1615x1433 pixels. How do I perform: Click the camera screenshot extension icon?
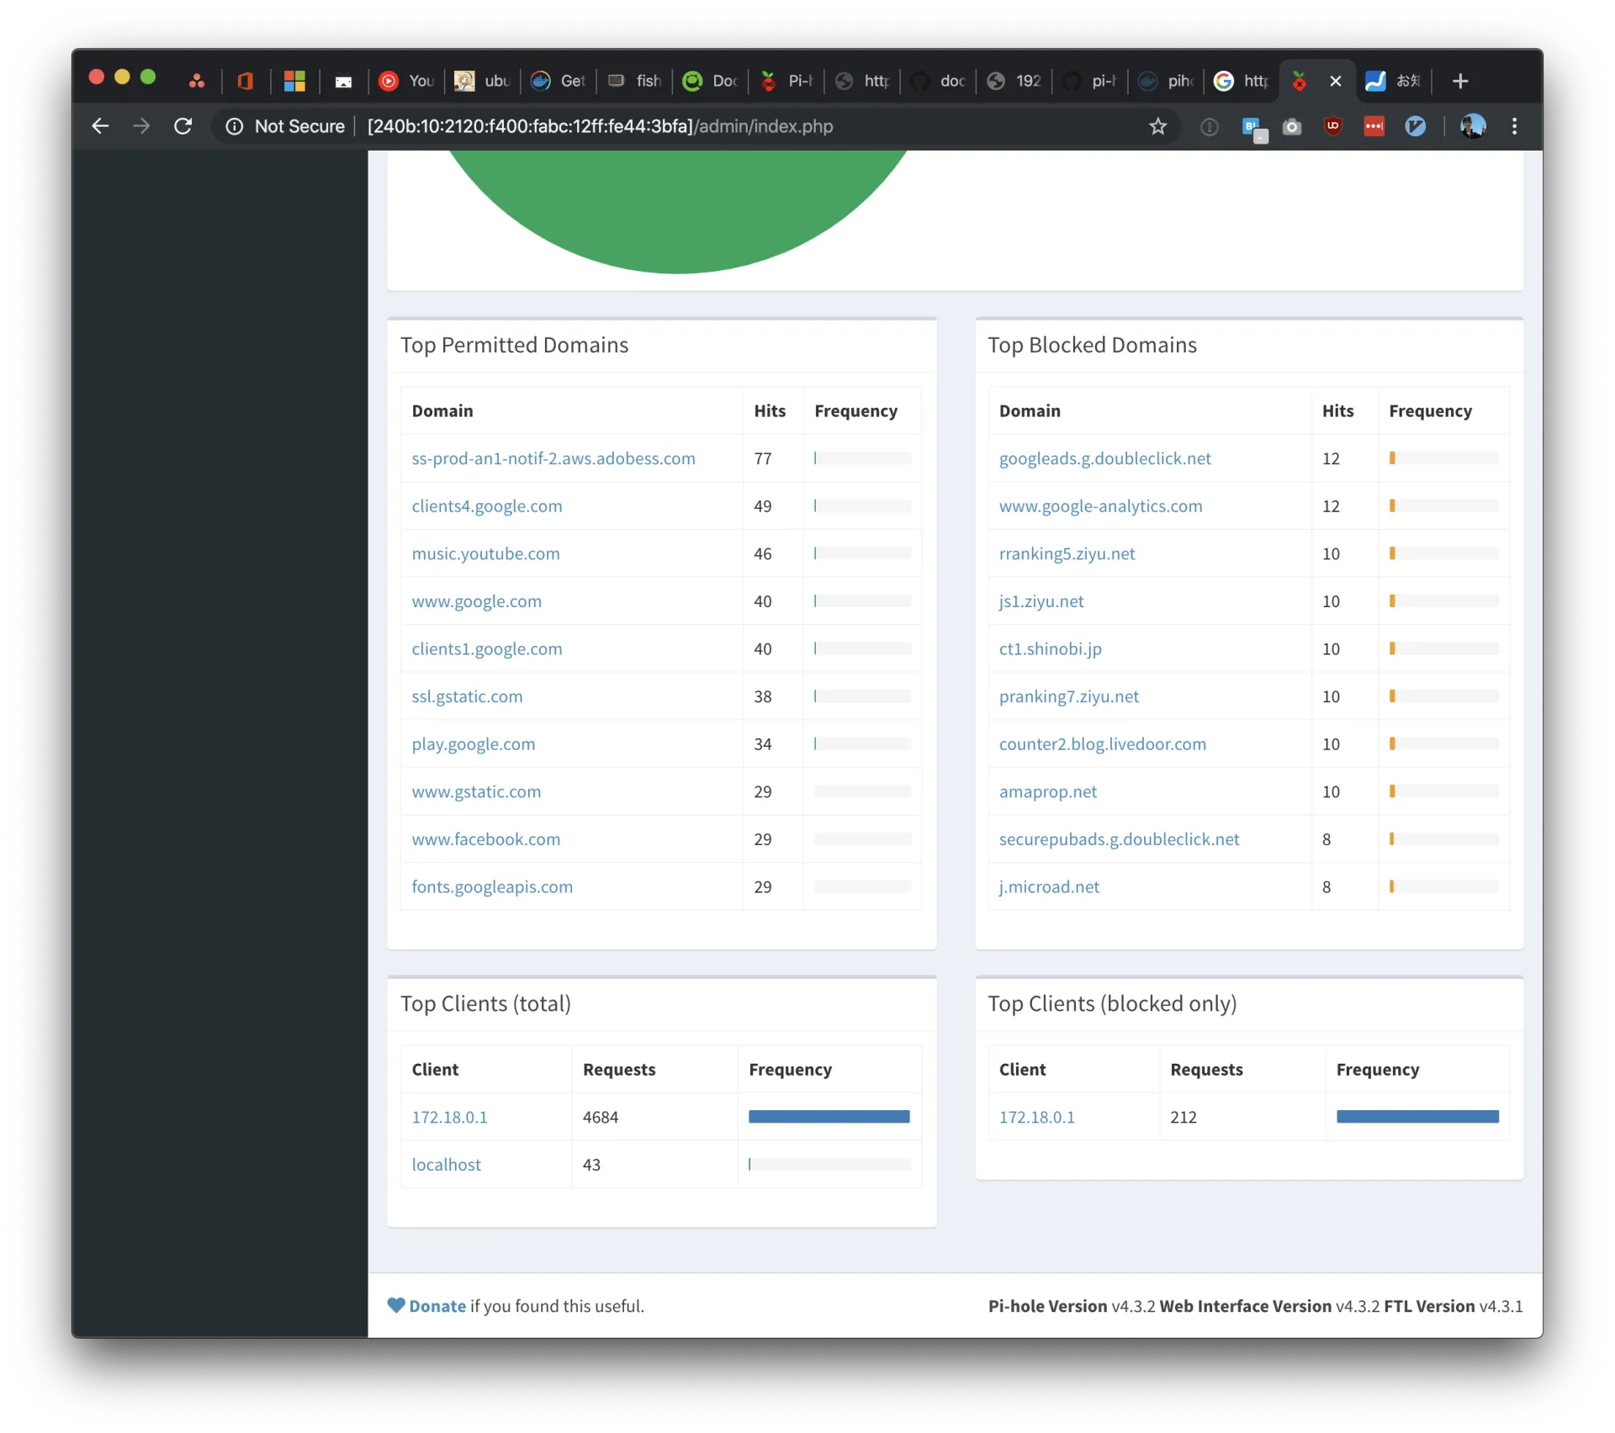click(x=1292, y=126)
